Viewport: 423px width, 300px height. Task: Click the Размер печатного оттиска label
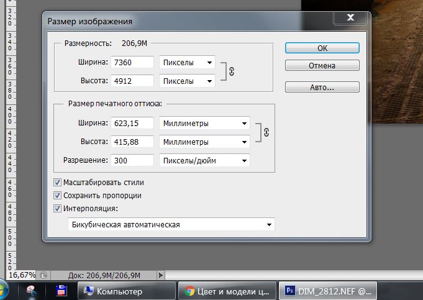click(x=115, y=104)
